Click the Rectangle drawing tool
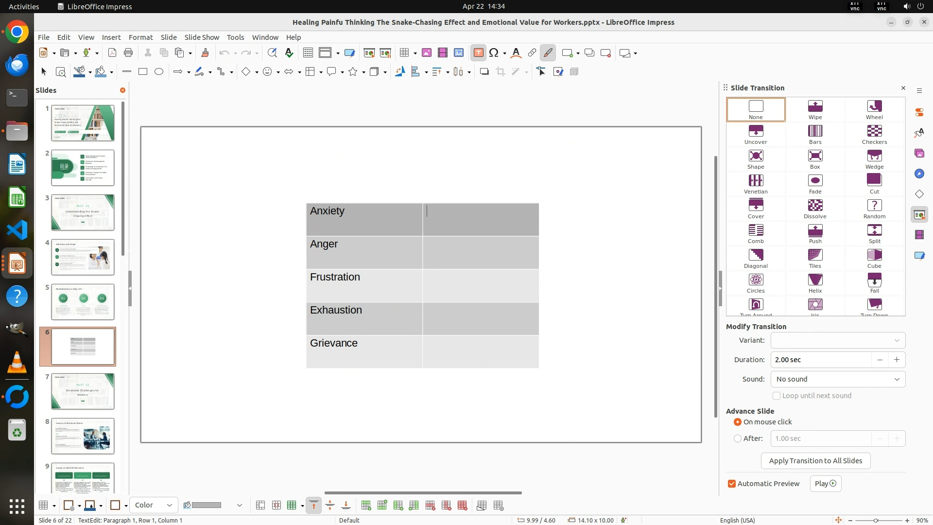This screenshot has height=525, width=933. [x=143, y=71]
